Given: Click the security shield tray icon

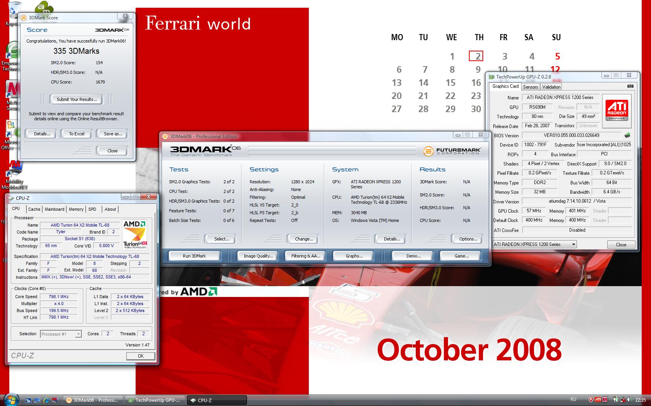Looking at the screenshot, I should [x=591, y=399].
